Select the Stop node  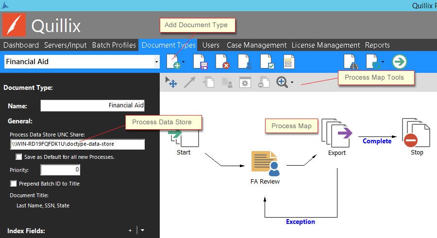417,137
